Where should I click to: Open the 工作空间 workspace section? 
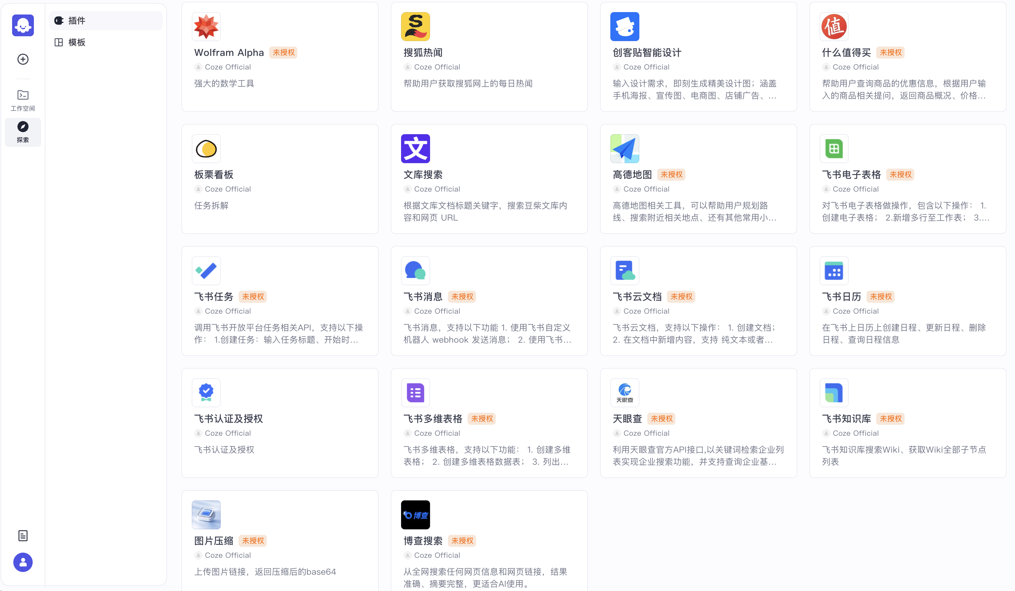(x=23, y=101)
